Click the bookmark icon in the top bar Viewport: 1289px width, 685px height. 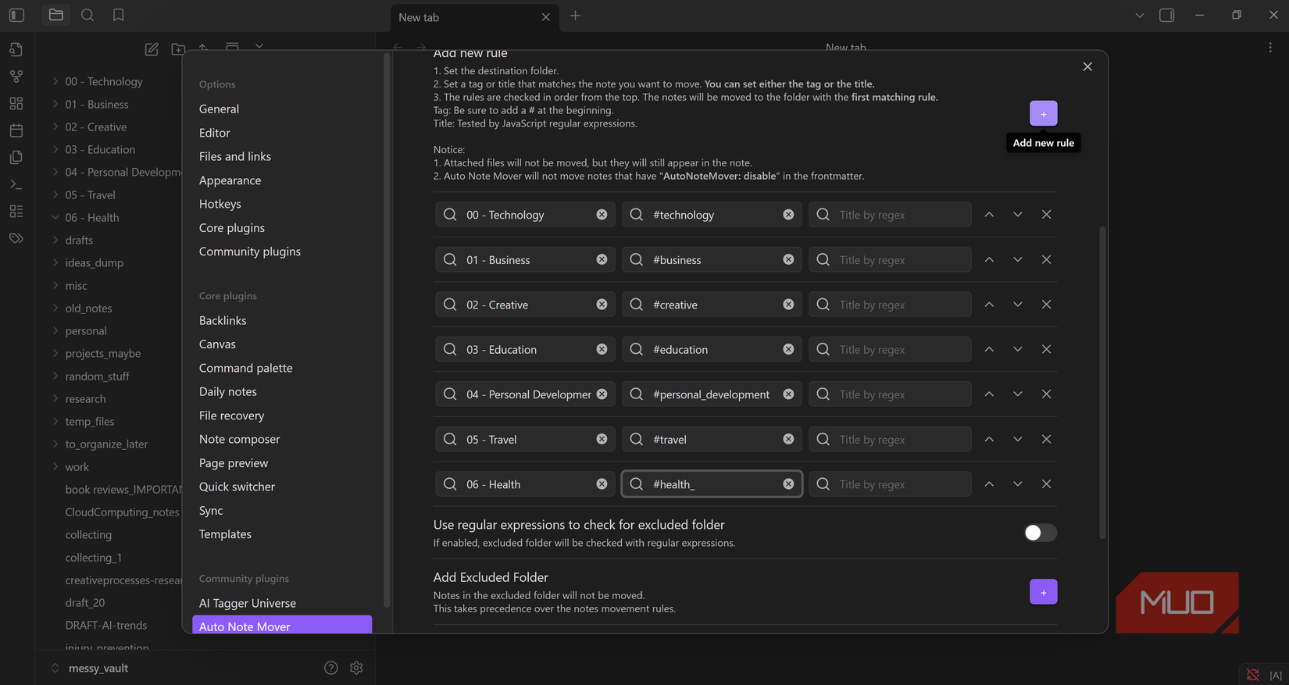tap(118, 15)
